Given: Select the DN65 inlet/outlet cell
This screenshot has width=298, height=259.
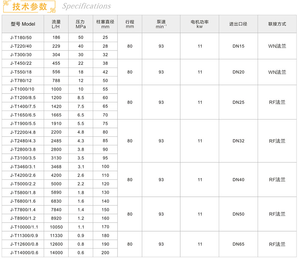Looking at the screenshot, I should (238, 244).
